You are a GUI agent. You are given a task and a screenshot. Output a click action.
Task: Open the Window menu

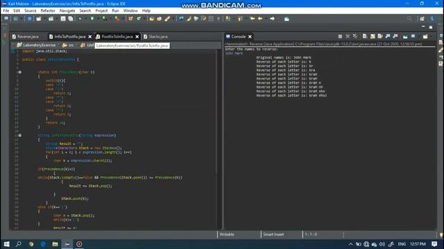pyautogui.click(x=130, y=10)
